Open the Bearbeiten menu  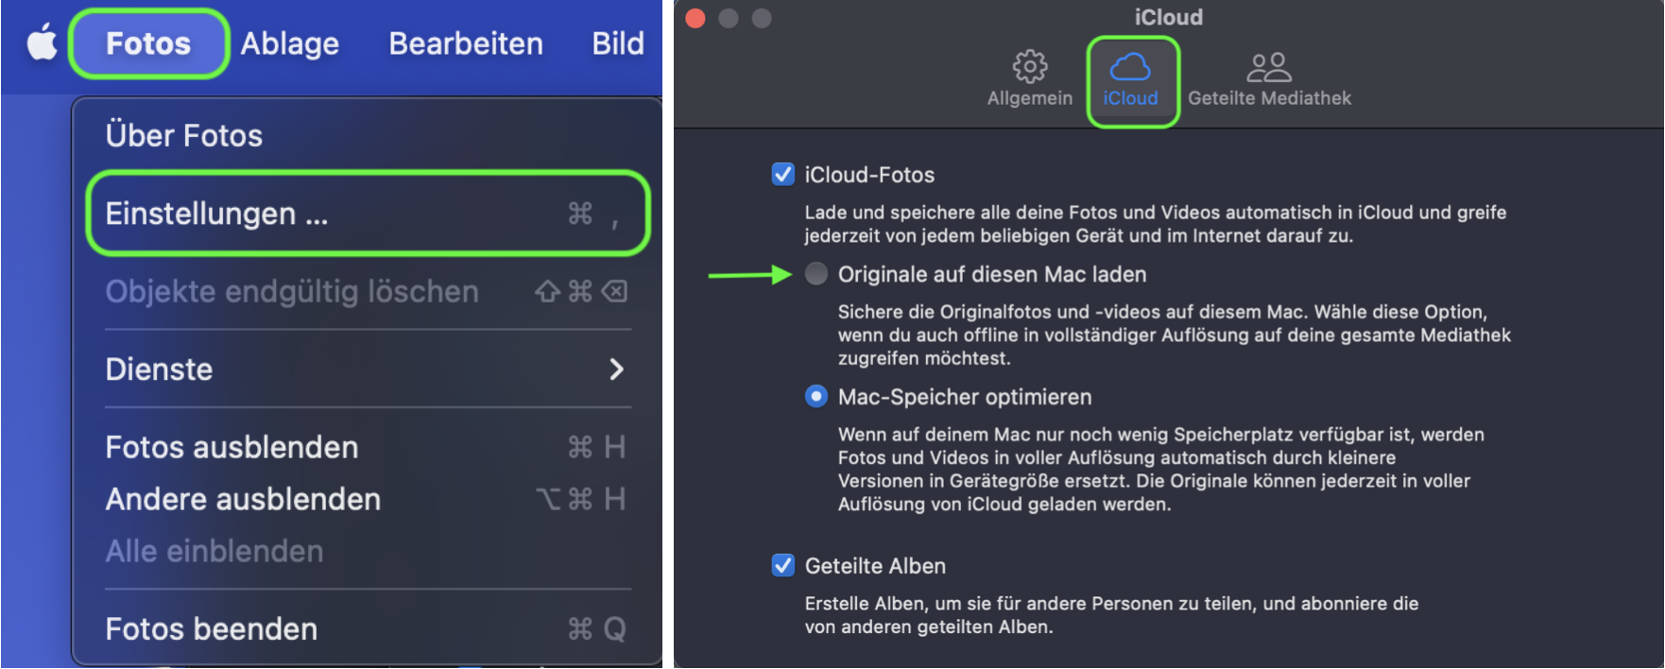tap(466, 43)
